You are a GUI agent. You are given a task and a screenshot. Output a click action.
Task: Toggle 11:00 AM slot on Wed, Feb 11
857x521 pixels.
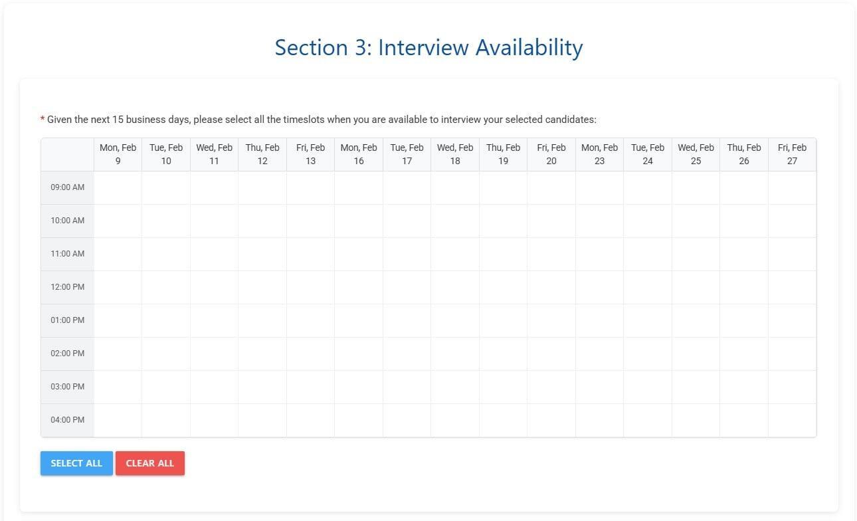pos(214,254)
